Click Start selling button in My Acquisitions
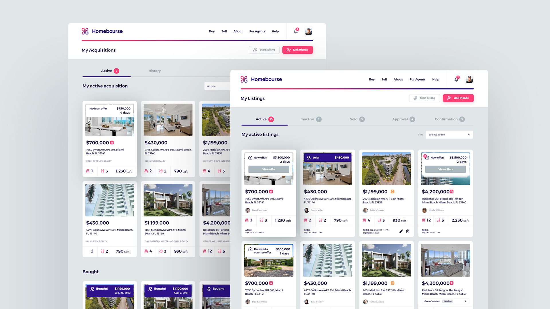 264,50
